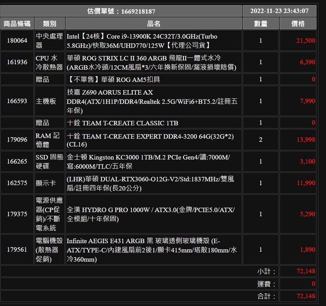Select barcode 180064

click(17, 41)
